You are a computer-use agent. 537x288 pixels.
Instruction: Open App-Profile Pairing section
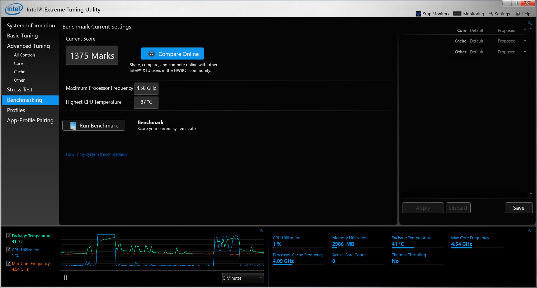point(30,120)
